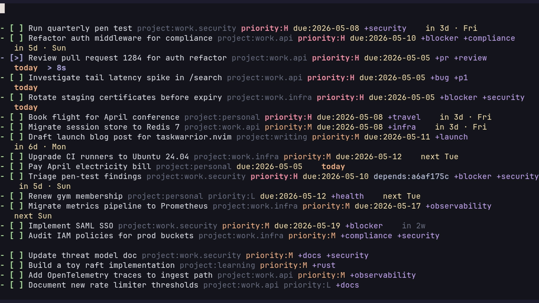Click 'Document new rate limiter thresholds' title

pyautogui.click(x=113, y=285)
